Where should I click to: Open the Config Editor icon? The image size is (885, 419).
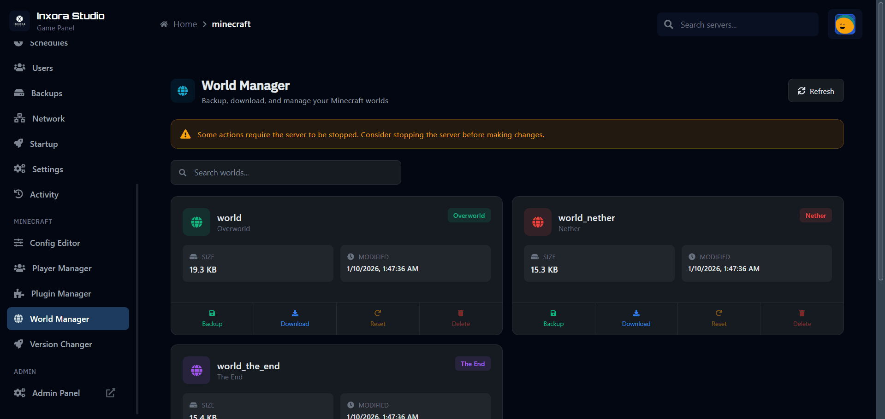(19, 243)
